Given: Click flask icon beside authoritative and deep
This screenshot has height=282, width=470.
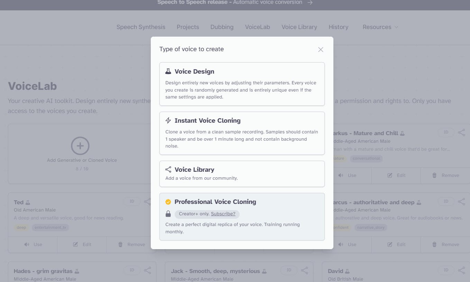Looking at the screenshot, I should 419,203.
